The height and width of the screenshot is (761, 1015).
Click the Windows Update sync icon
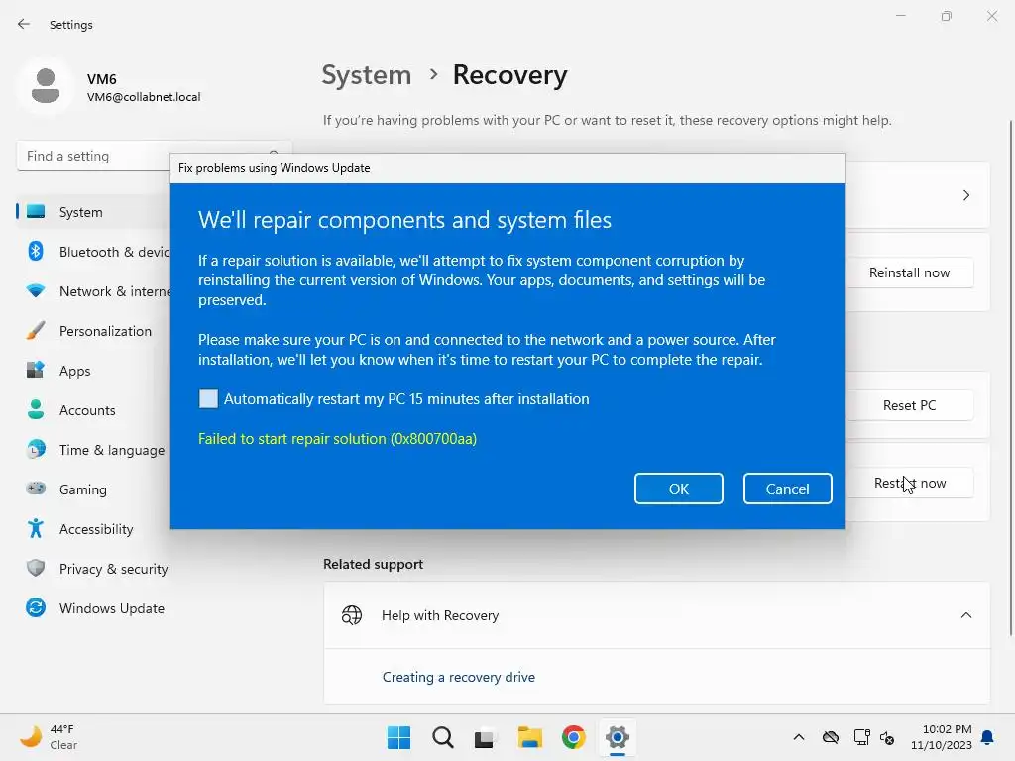tap(36, 607)
